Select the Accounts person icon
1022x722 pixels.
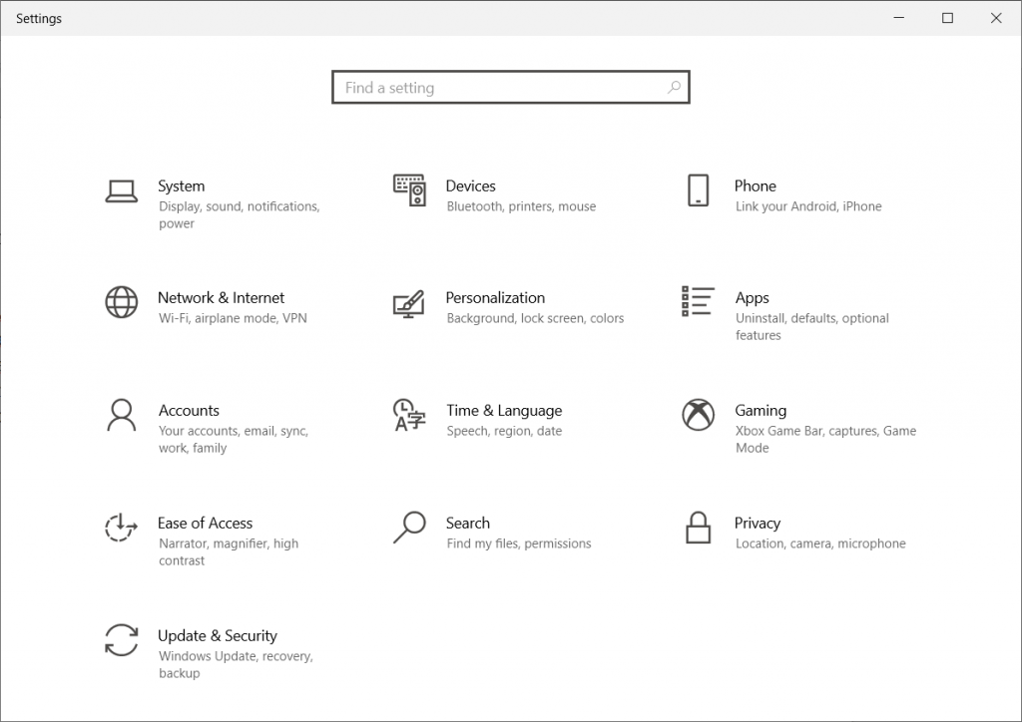point(121,415)
